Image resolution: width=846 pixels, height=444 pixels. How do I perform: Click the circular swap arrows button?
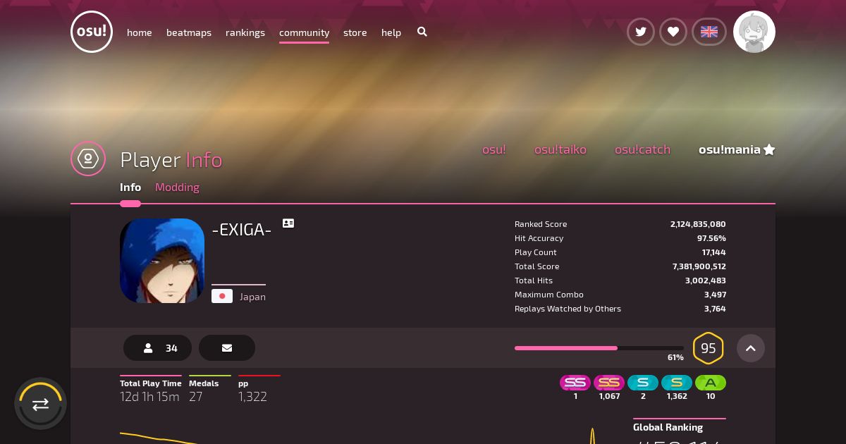click(x=40, y=404)
